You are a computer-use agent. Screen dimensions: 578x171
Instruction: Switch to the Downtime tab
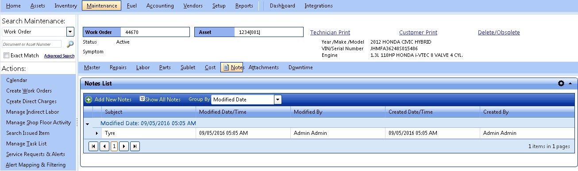pos(301,67)
